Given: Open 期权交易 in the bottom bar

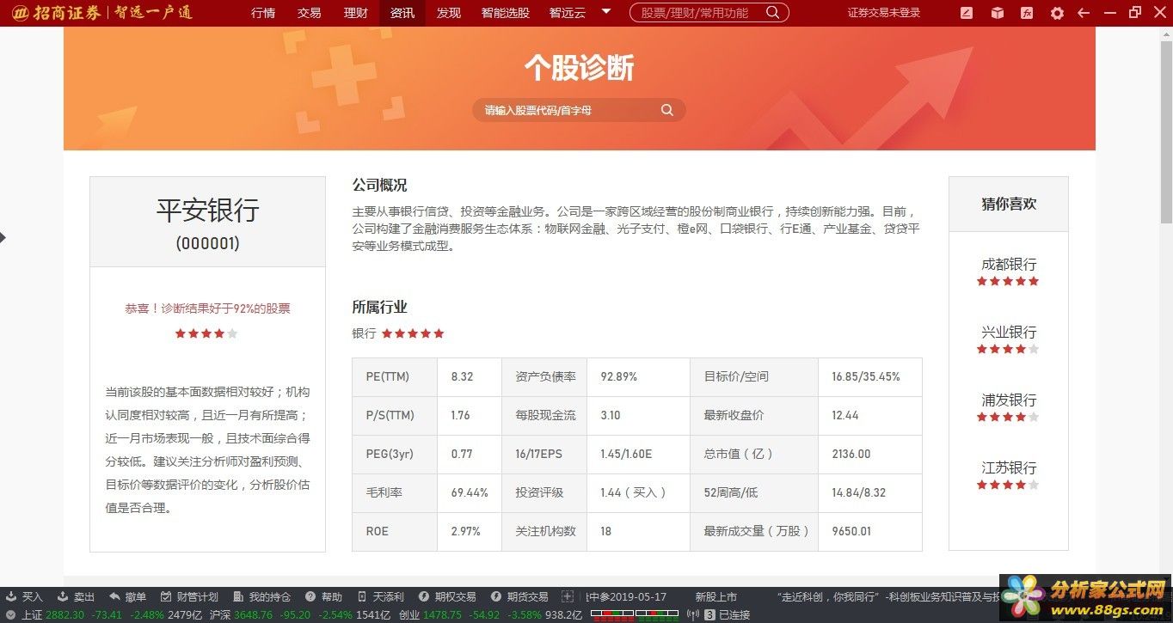Looking at the screenshot, I should (x=447, y=596).
